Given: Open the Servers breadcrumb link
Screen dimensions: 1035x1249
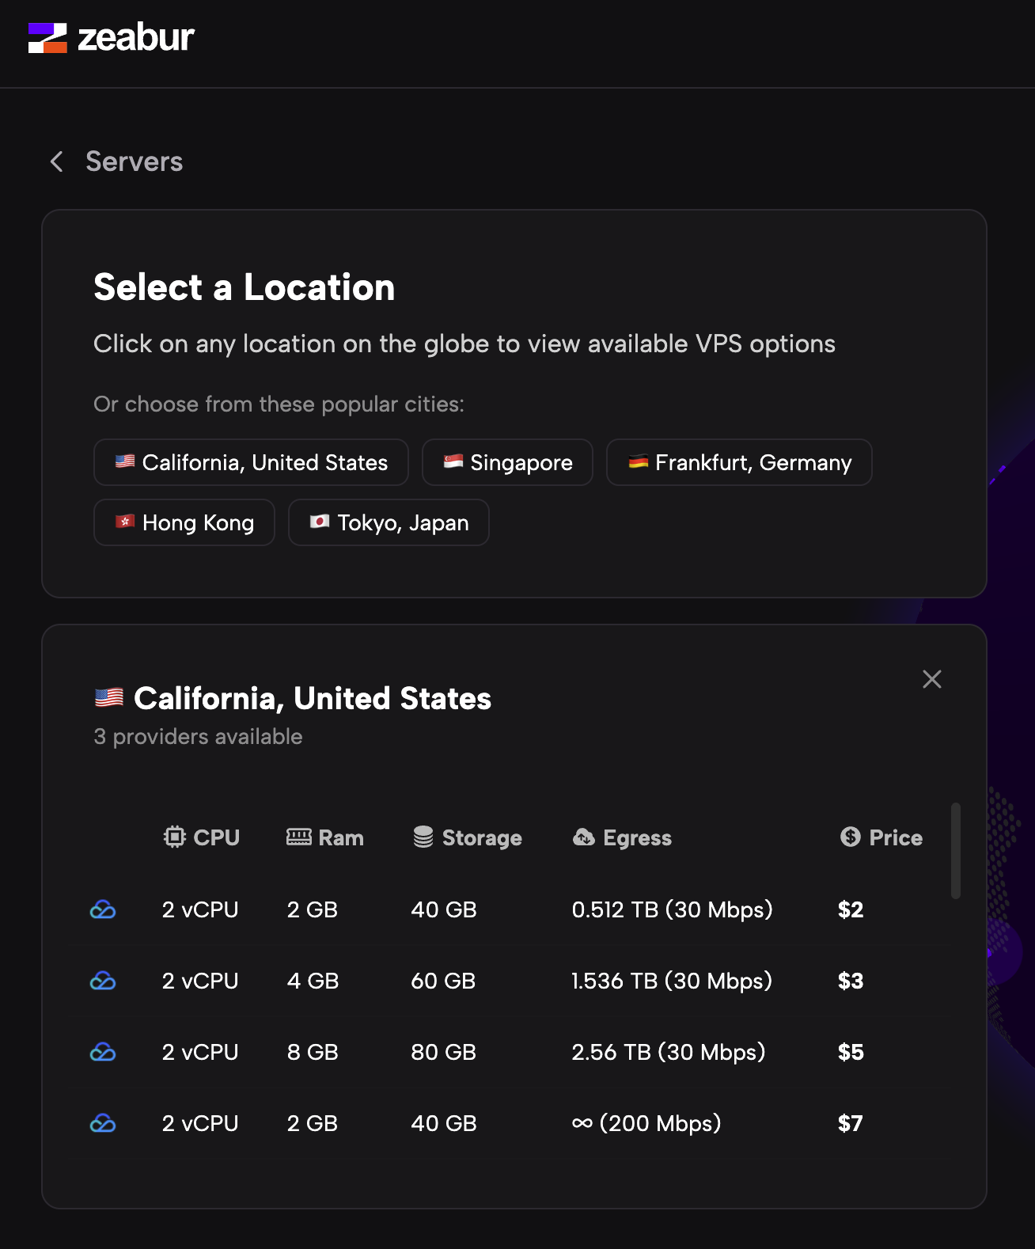Looking at the screenshot, I should tap(134, 161).
